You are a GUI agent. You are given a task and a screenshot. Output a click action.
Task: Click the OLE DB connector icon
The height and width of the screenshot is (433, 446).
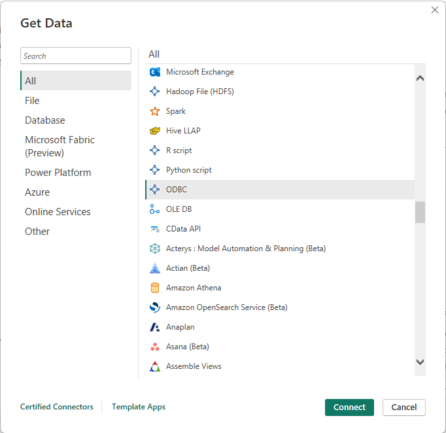pos(155,209)
